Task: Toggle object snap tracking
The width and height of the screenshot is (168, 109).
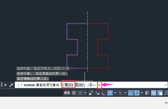Action: point(131,93)
